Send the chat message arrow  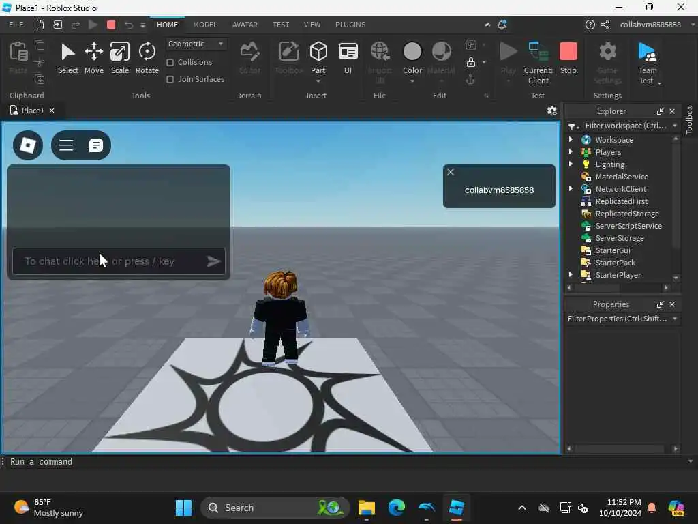(213, 261)
